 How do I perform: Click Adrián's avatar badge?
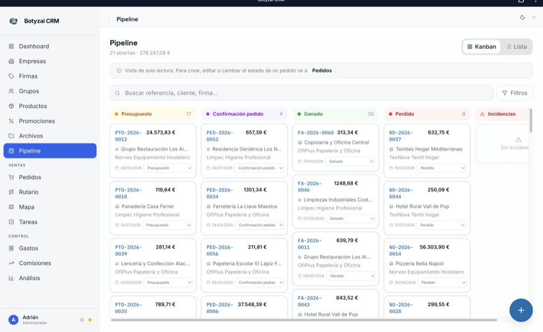pyautogui.click(x=13, y=319)
